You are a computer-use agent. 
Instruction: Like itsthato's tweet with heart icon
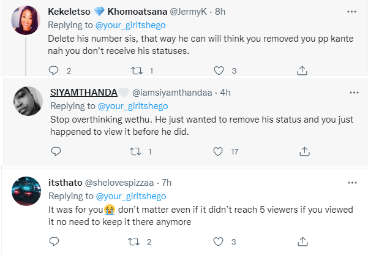coord(218,242)
